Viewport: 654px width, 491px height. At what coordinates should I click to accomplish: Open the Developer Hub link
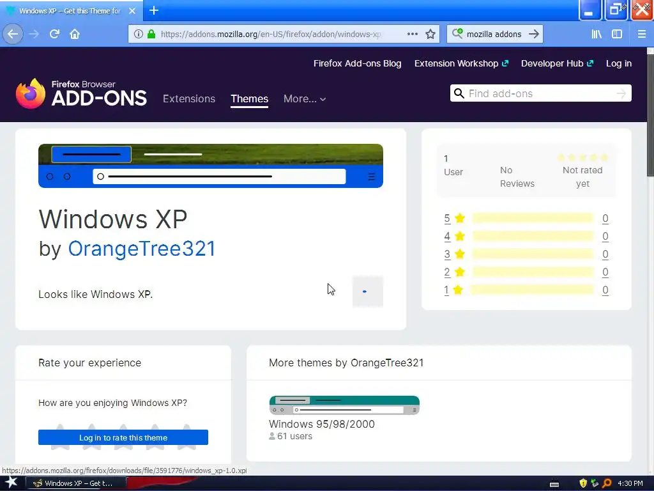point(557,63)
